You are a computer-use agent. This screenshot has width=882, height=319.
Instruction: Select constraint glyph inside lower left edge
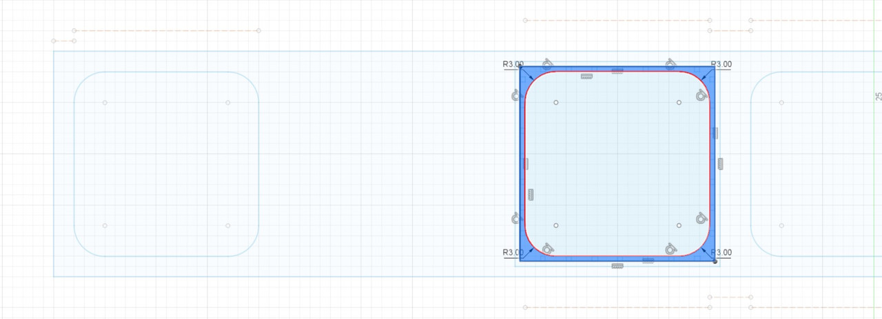(531, 194)
